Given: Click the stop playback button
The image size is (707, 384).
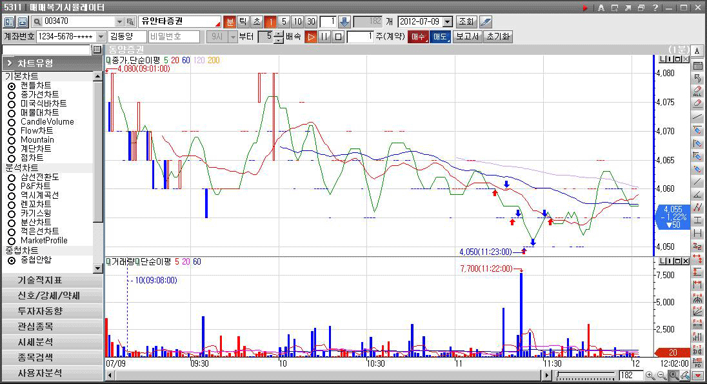Looking at the screenshot, I should click(338, 37).
